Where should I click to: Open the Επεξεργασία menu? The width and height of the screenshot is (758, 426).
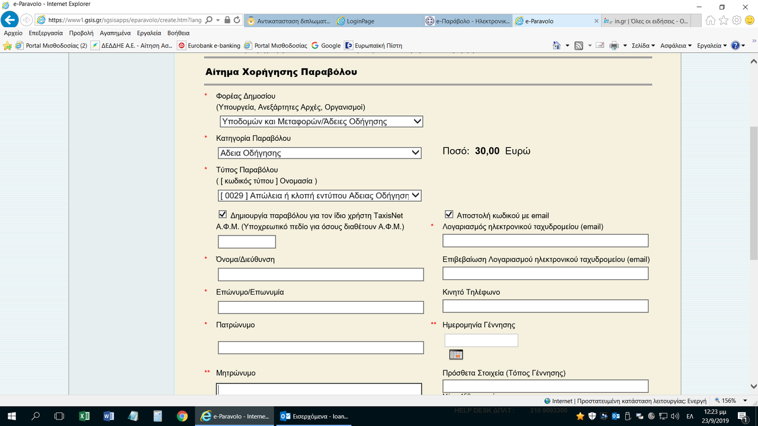(46, 33)
